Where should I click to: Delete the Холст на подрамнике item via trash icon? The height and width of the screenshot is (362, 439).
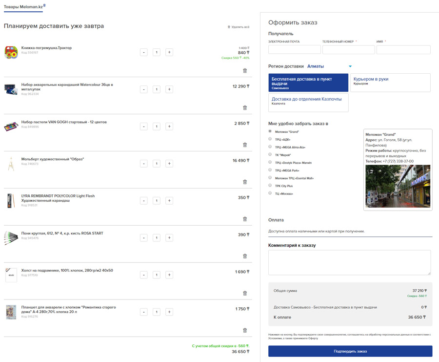coord(245,293)
